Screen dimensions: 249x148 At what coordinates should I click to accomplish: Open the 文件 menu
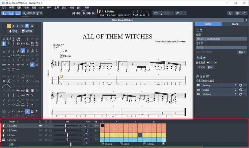(4, 7)
